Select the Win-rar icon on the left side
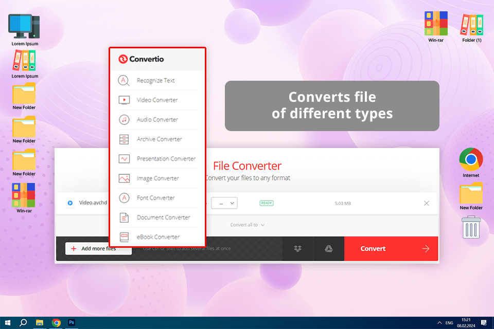 (x=24, y=198)
